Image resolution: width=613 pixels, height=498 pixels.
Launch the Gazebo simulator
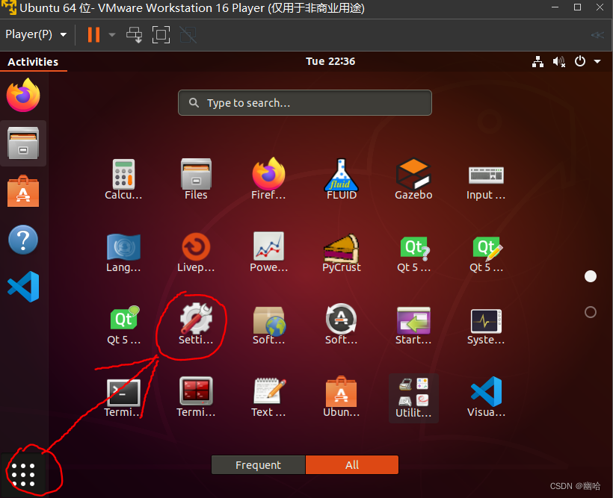pos(413,179)
